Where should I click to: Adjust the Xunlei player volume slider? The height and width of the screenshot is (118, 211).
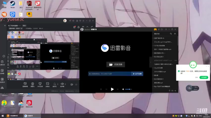click(128, 89)
